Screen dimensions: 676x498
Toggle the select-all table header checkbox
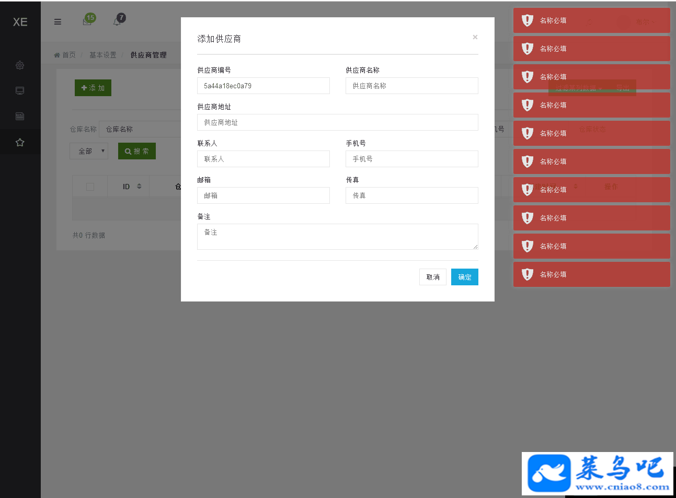pyautogui.click(x=90, y=187)
